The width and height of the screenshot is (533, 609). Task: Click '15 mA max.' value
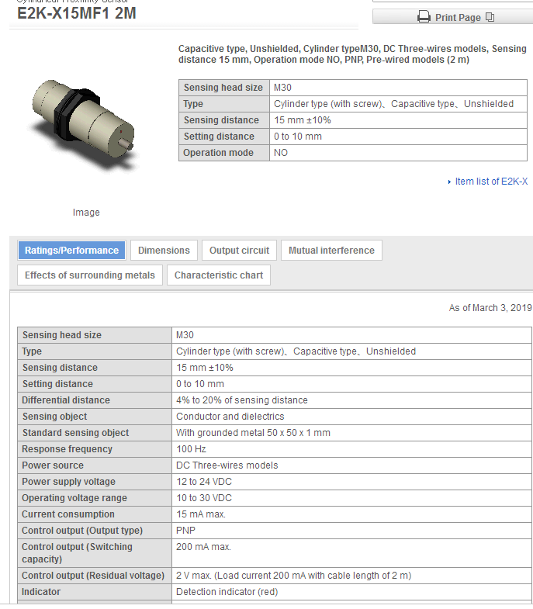click(201, 514)
